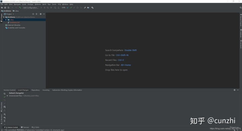Image resolution: width=242 pixels, height=131 pixels.
Task: Click the blue SVN Update Project checkmark
Action: [68, 8]
